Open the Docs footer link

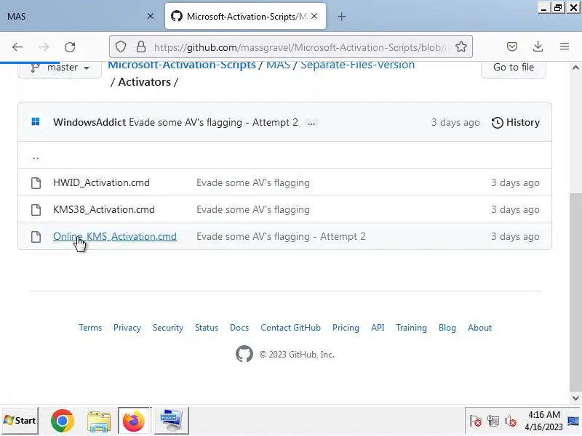tap(239, 328)
